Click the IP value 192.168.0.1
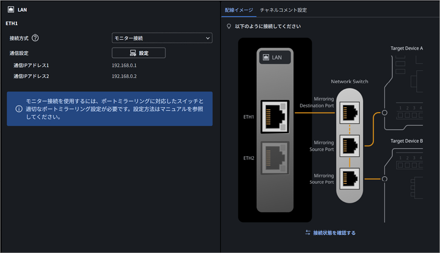440x253 pixels. pos(124,66)
